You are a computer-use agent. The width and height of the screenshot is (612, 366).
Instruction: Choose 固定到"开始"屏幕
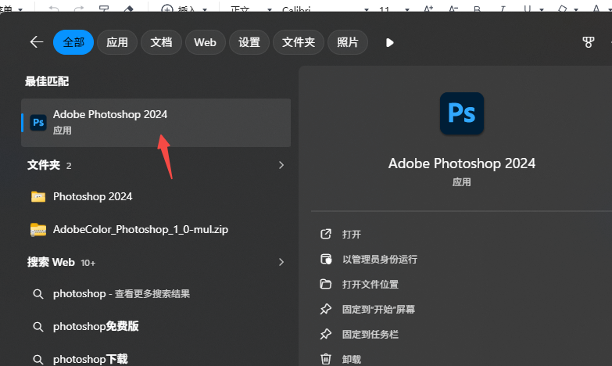coord(378,310)
